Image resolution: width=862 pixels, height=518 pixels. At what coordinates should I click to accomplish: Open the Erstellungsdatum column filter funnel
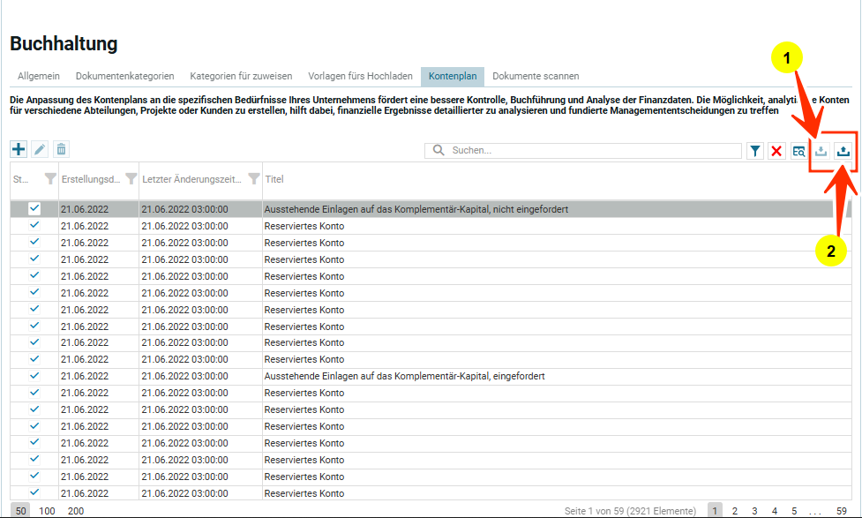131,179
